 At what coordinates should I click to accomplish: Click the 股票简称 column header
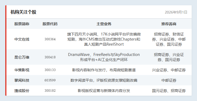click(x=22, y=24)
